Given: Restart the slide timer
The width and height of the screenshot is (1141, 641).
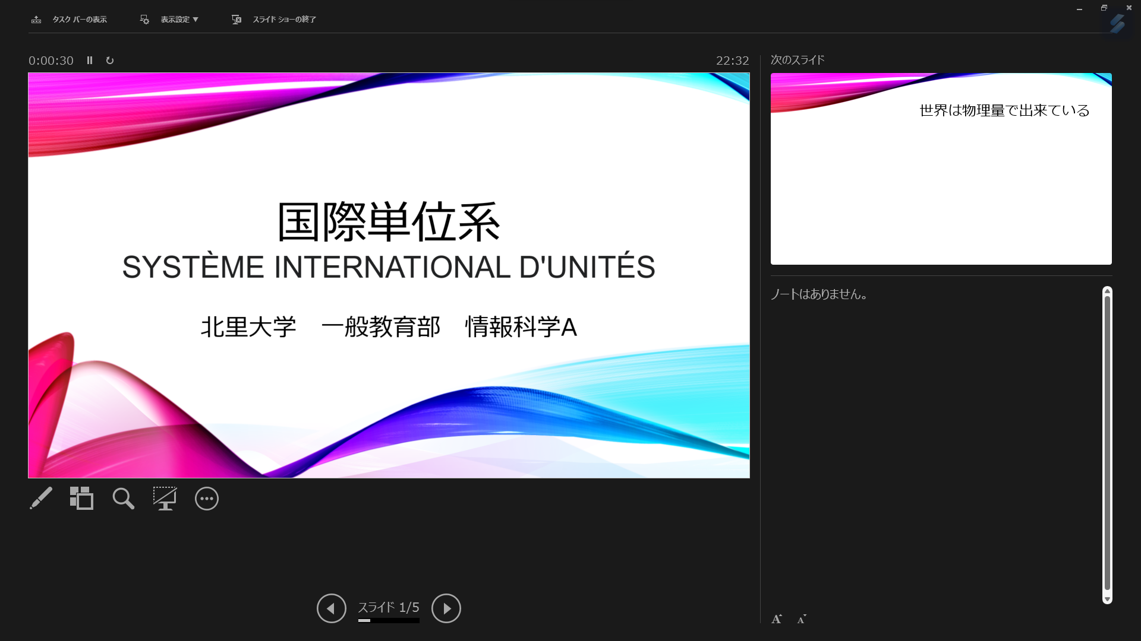Looking at the screenshot, I should (x=110, y=61).
